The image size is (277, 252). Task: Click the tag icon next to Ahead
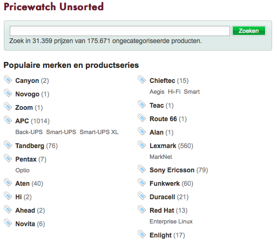point(8,209)
